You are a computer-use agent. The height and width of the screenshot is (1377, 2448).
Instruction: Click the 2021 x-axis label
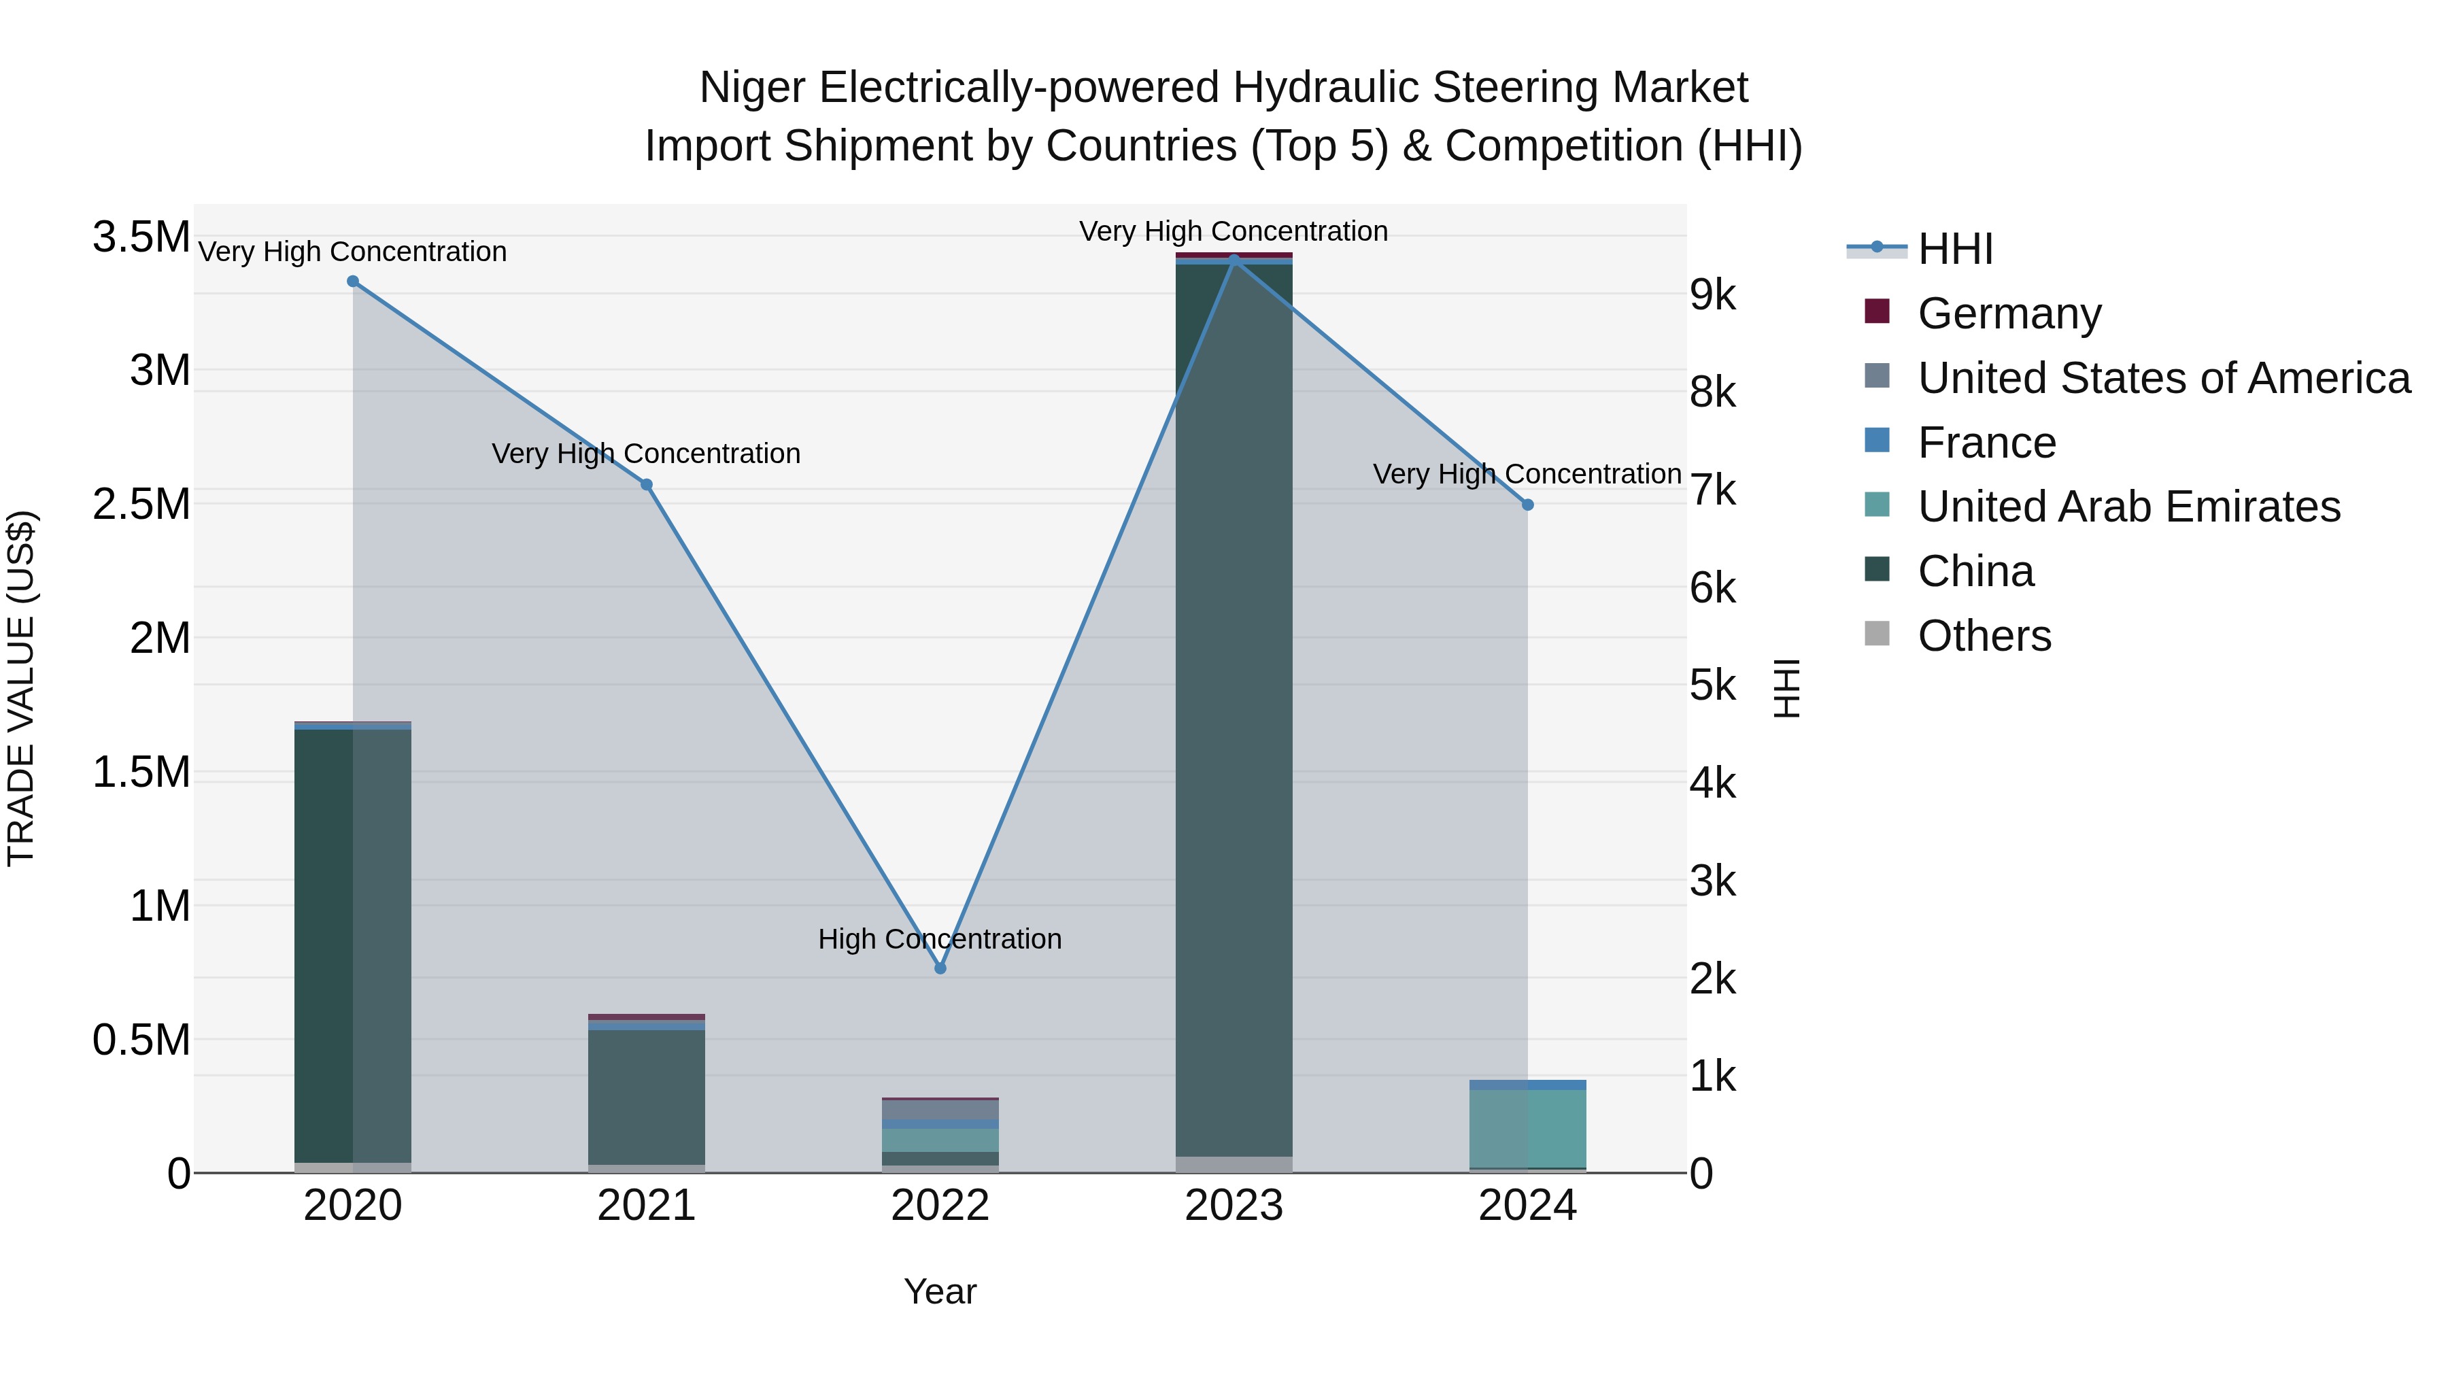coord(646,1206)
